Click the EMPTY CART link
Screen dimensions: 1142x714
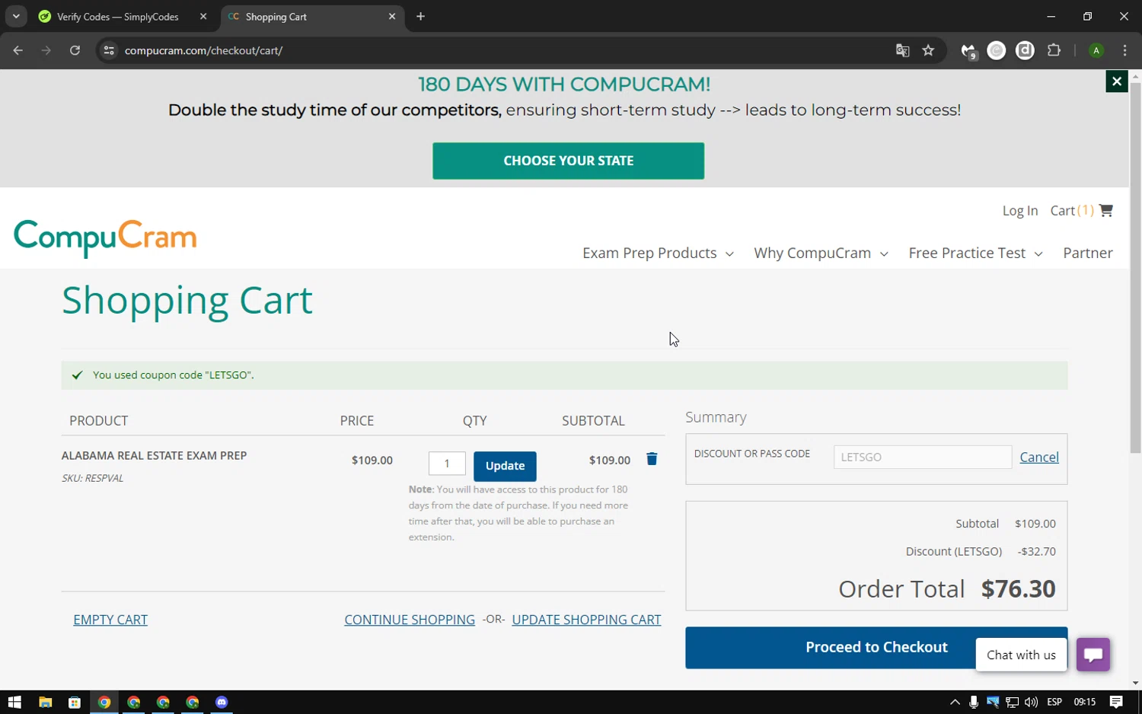110,620
